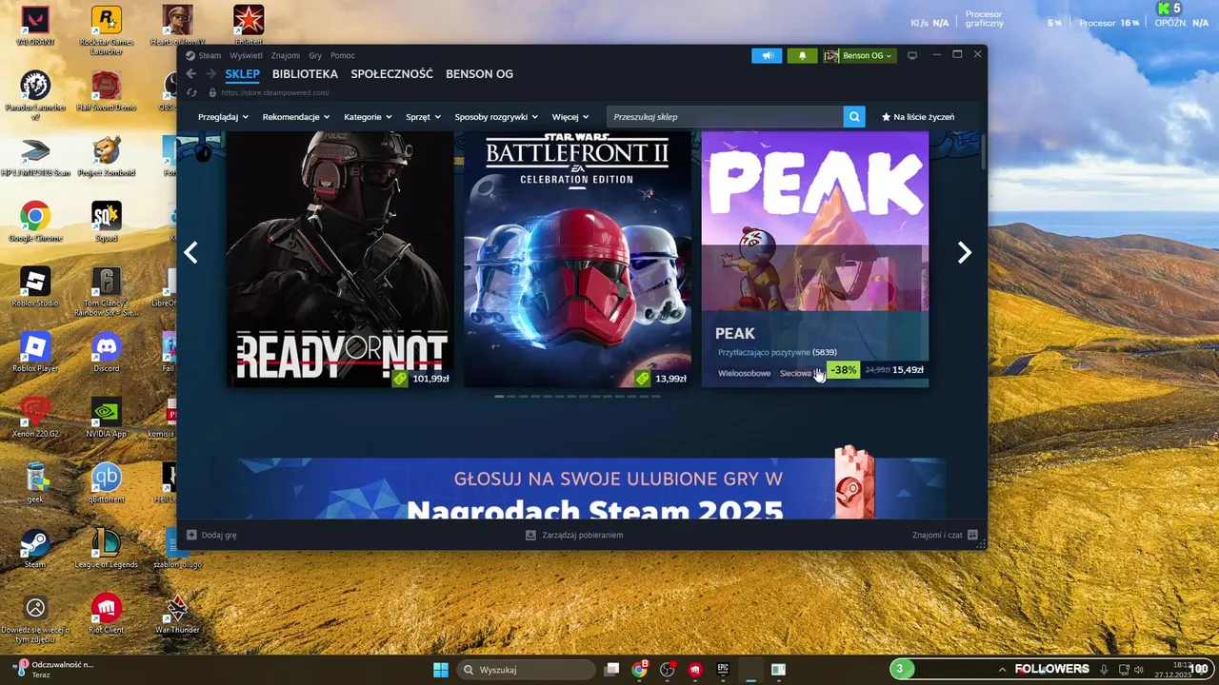Go forward with Steam's forward arrow
Image resolution: width=1219 pixels, height=685 pixels.
(210, 74)
